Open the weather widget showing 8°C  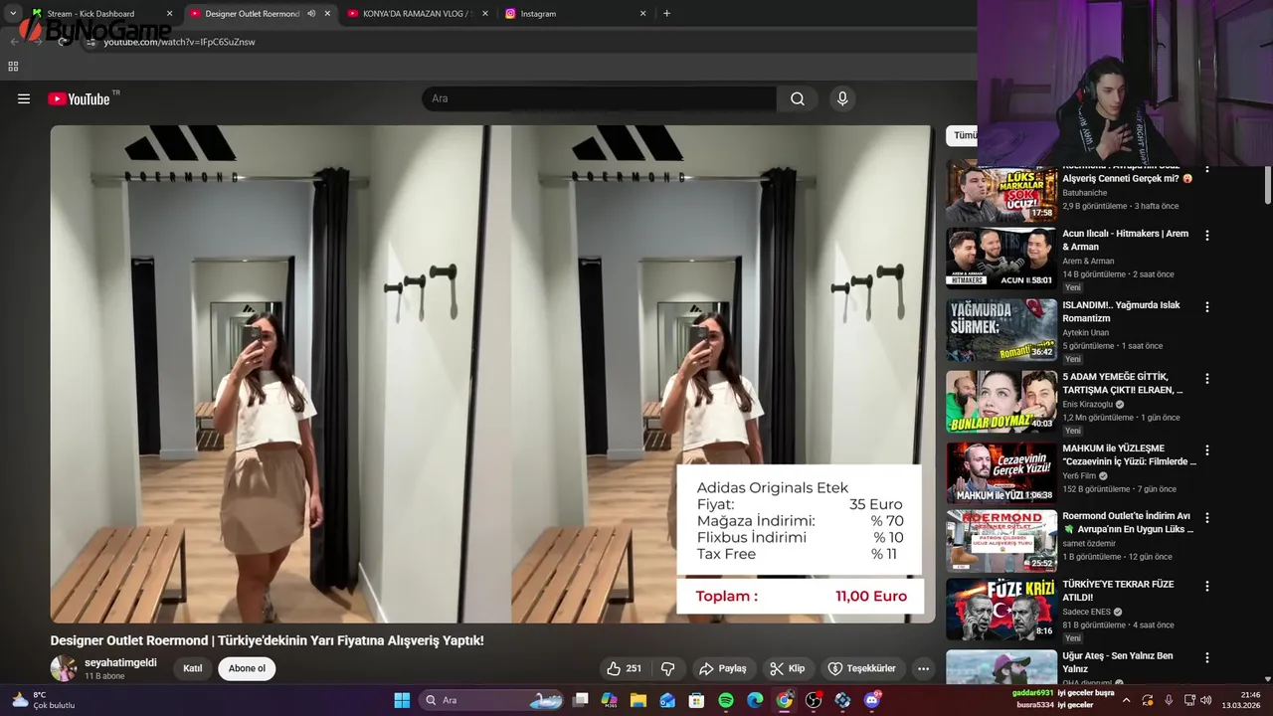pyautogui.click(x=43, y=700)
